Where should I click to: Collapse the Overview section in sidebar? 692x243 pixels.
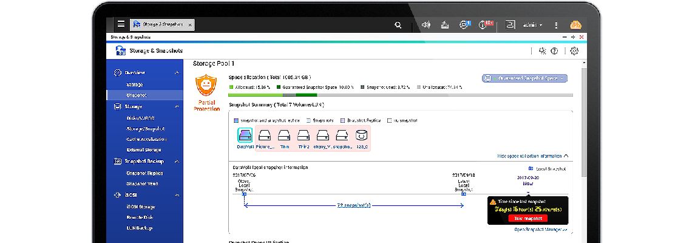click(177, 73)
